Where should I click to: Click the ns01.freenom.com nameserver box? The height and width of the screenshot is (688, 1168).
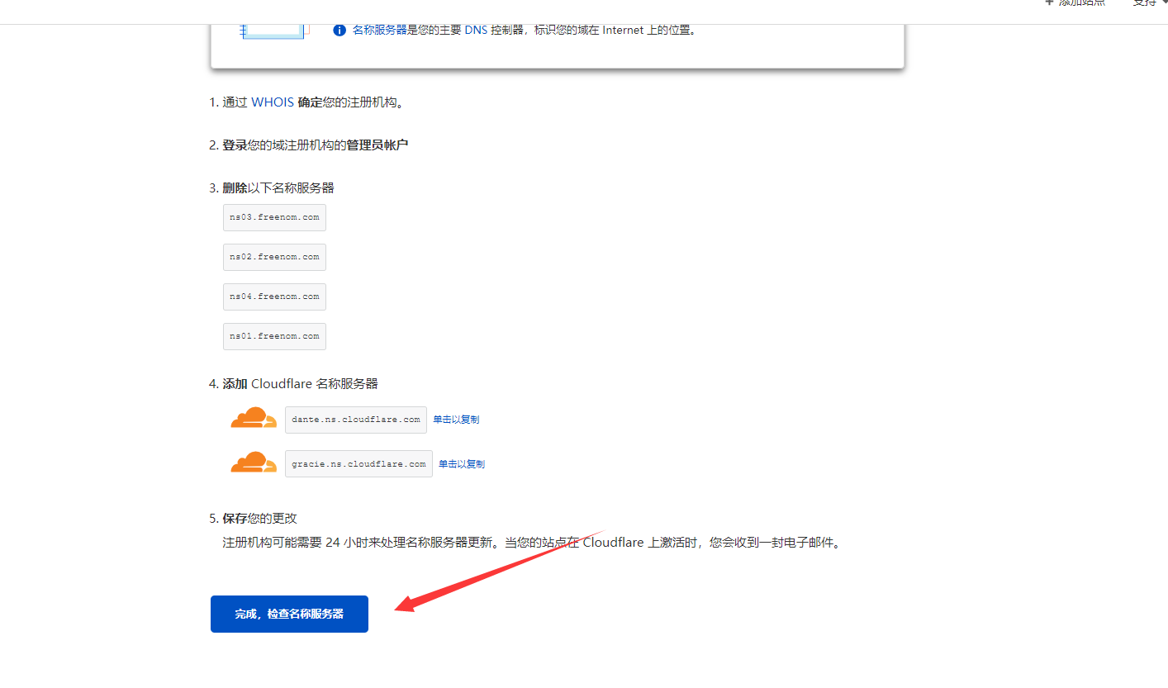coord(274,336)
